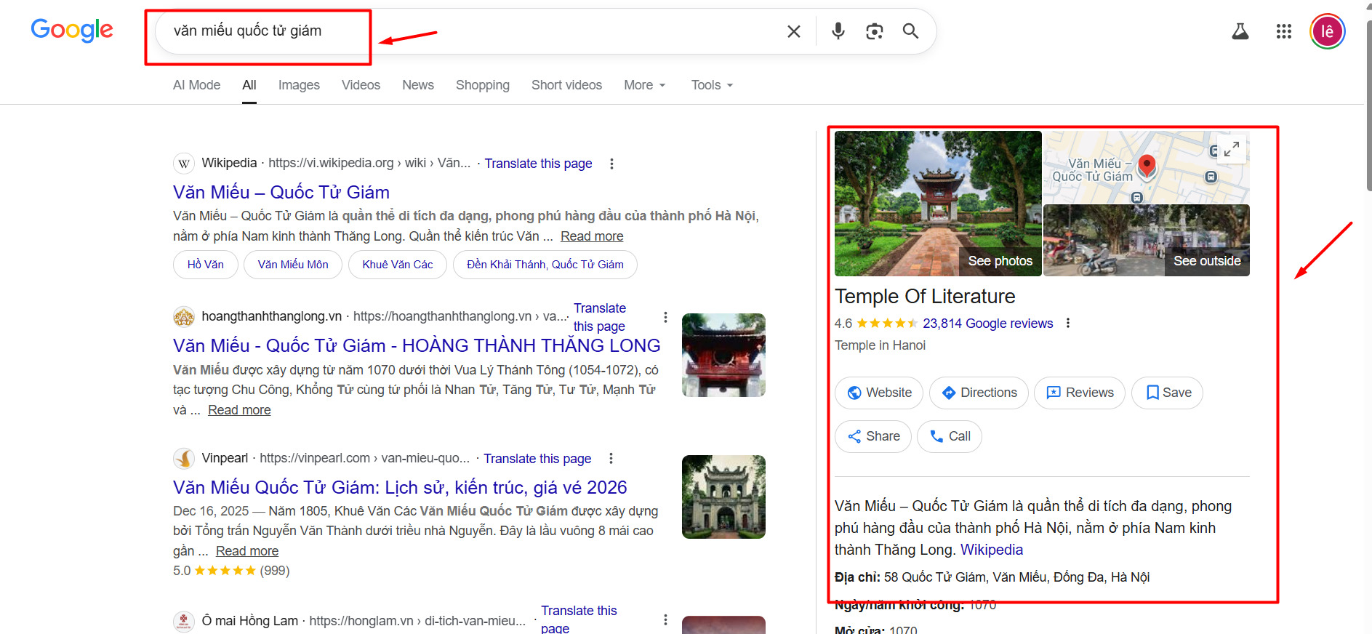
Task: Open the Short videos tab
Action: point(566,85)
